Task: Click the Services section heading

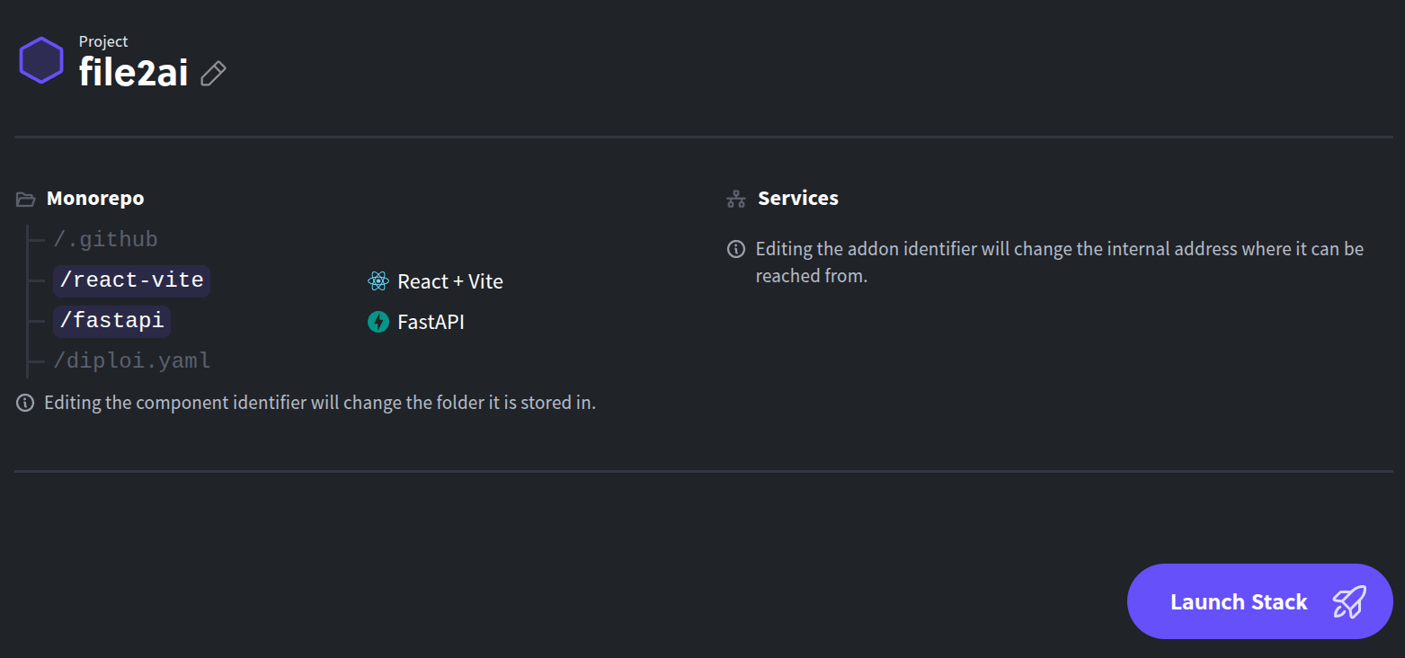Action: (x=798, y=198)
